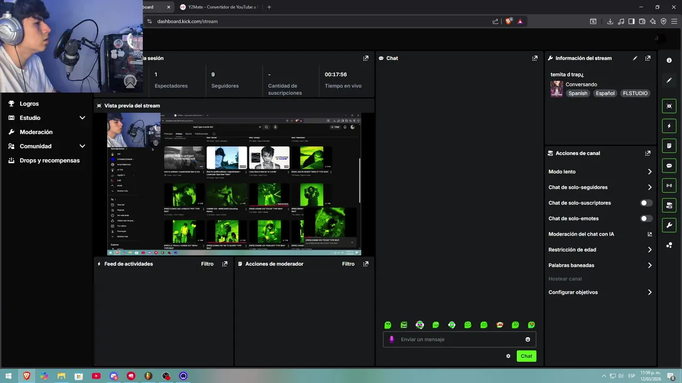Pick the last emote in the emote row
The width and height of the screenshot is (682, 383).
(x=531, y=325)
